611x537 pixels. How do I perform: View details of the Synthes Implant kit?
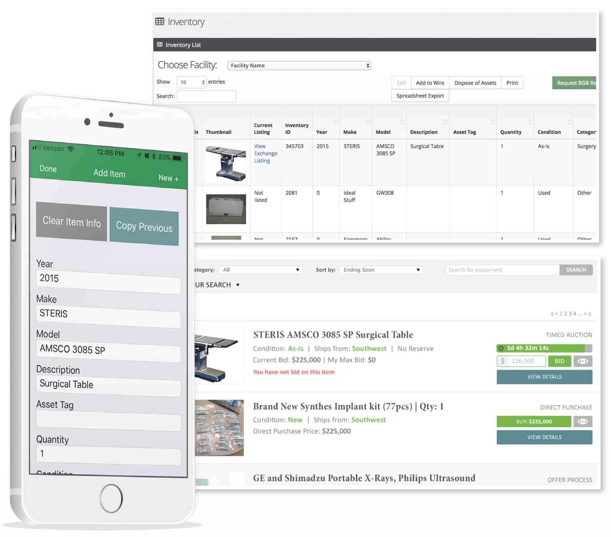[x=544, y=437]
